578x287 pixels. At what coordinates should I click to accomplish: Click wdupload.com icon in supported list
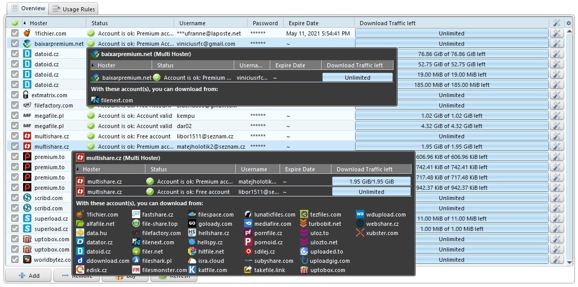[x=360, y=214]
